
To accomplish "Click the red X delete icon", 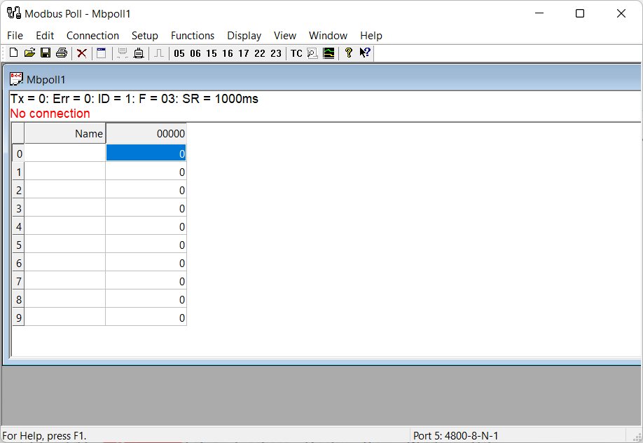I will coord(82,53).
